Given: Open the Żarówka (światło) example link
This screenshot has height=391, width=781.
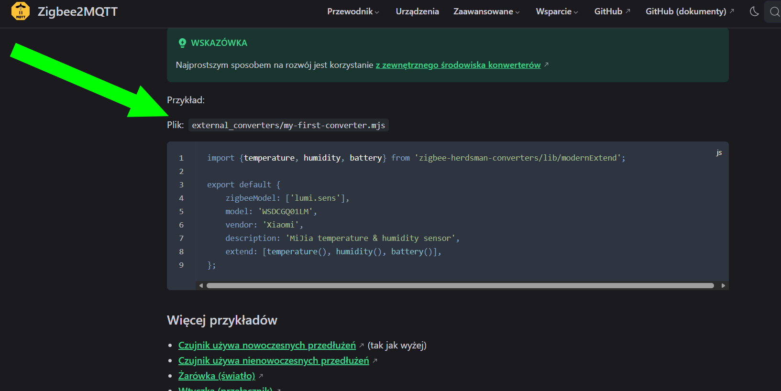Looking at the screenshot, I should pos(217,376).
